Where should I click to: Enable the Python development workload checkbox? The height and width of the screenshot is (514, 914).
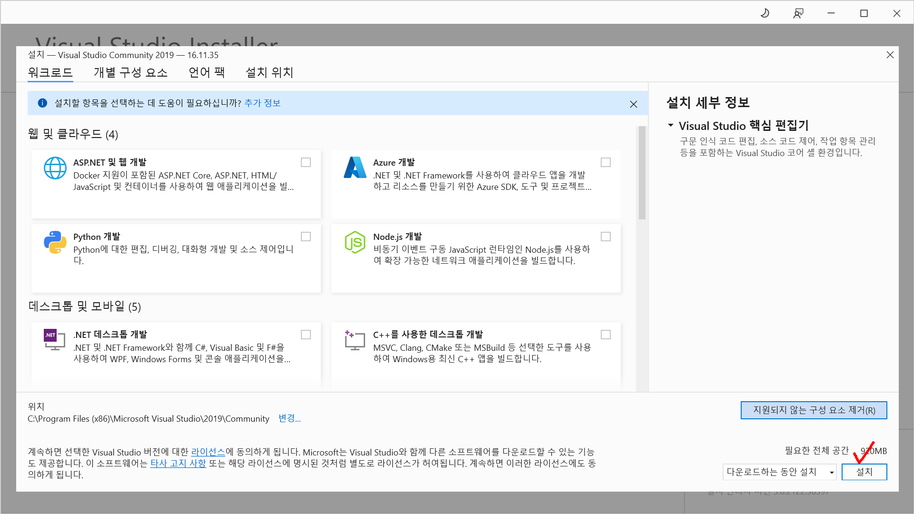(x=306, y=237)
